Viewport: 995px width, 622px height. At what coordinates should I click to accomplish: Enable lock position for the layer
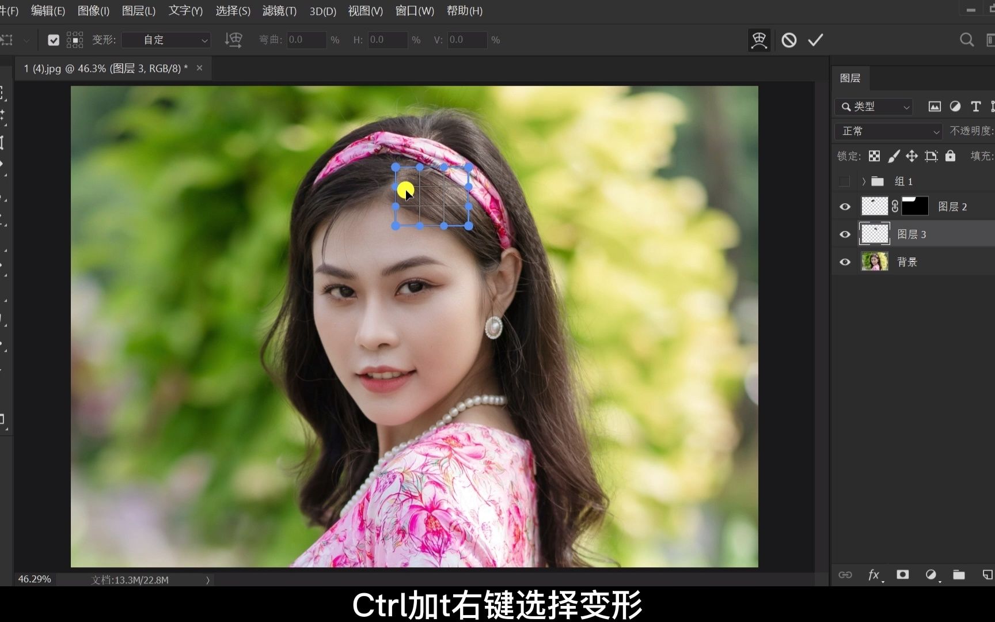tap(912, 156)
